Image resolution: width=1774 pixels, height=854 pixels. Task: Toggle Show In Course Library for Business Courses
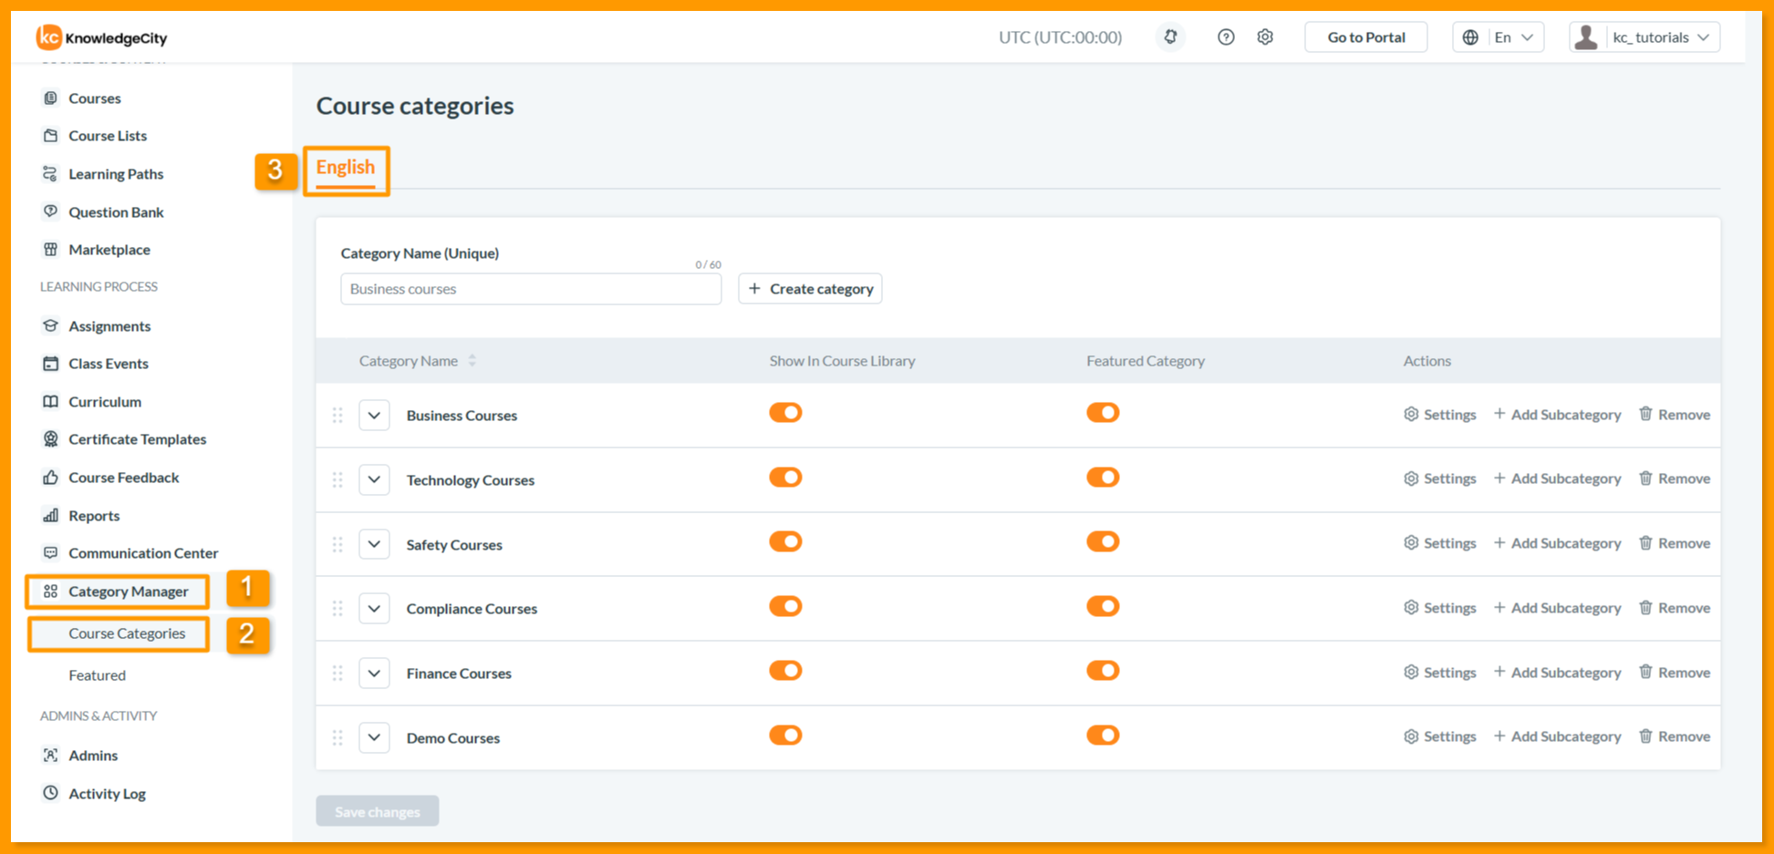(x=785, y=413)
